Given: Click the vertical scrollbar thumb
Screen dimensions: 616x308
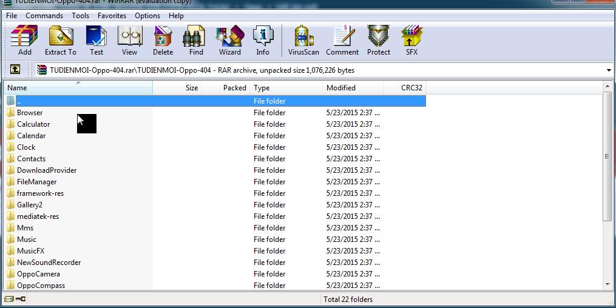Looking at the screenshot, I should pos(608,156).
